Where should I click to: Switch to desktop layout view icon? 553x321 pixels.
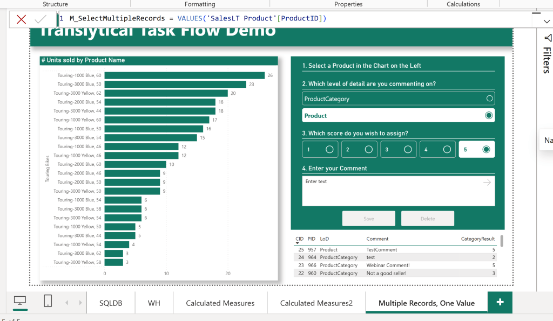coord(20,301)
